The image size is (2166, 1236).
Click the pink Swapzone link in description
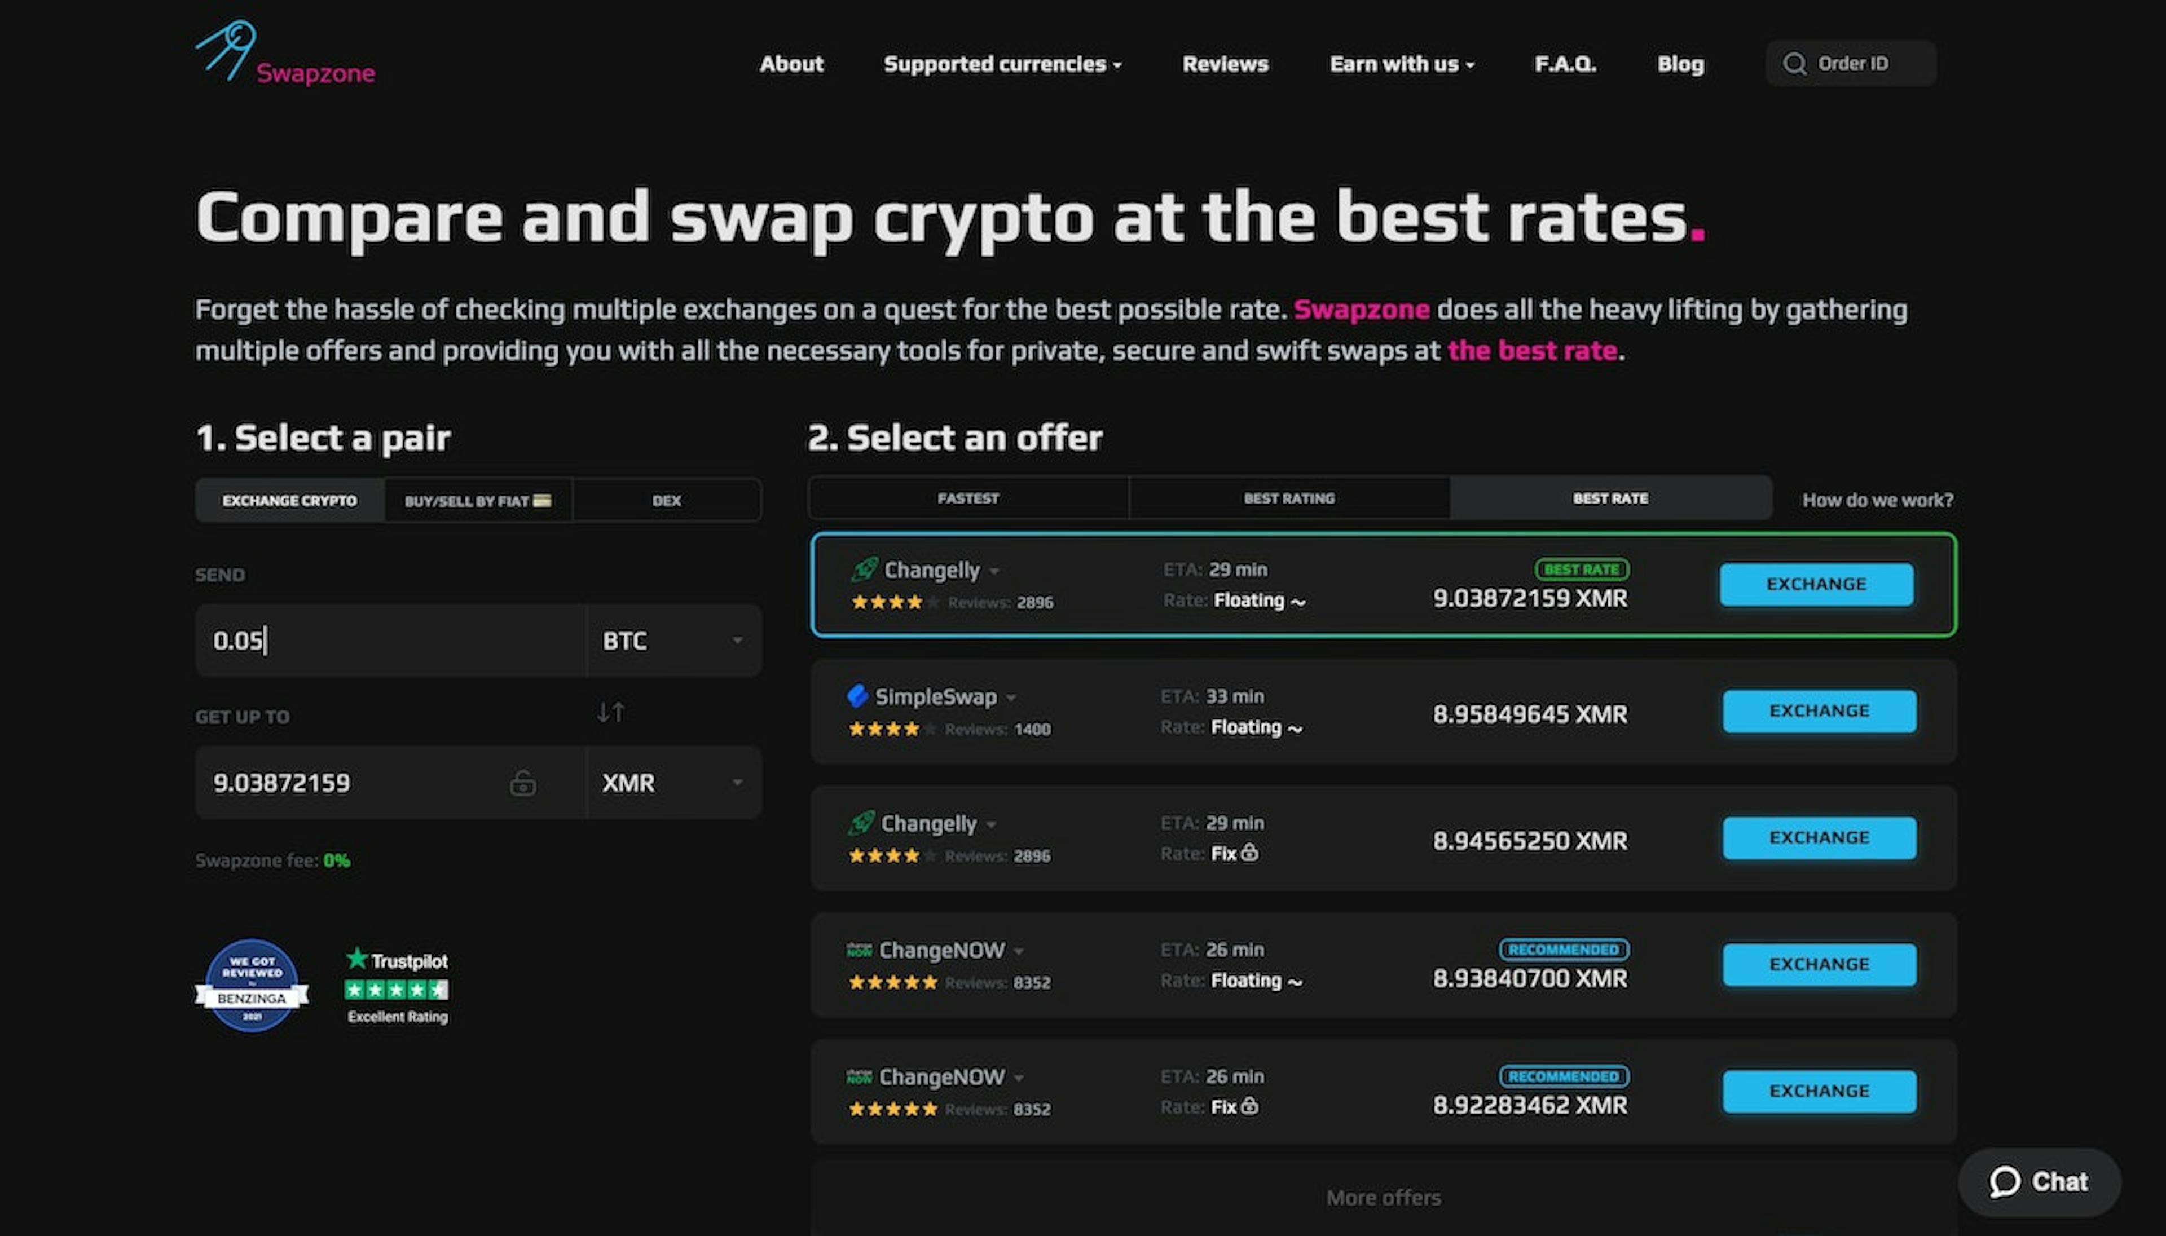point(1361,309)
